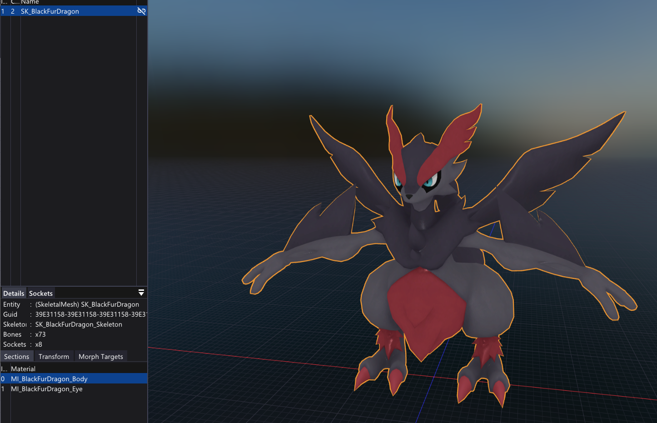Open the Transform tab
The height and width of the screenshot is (423, 657).
click(x=54, y=356)
